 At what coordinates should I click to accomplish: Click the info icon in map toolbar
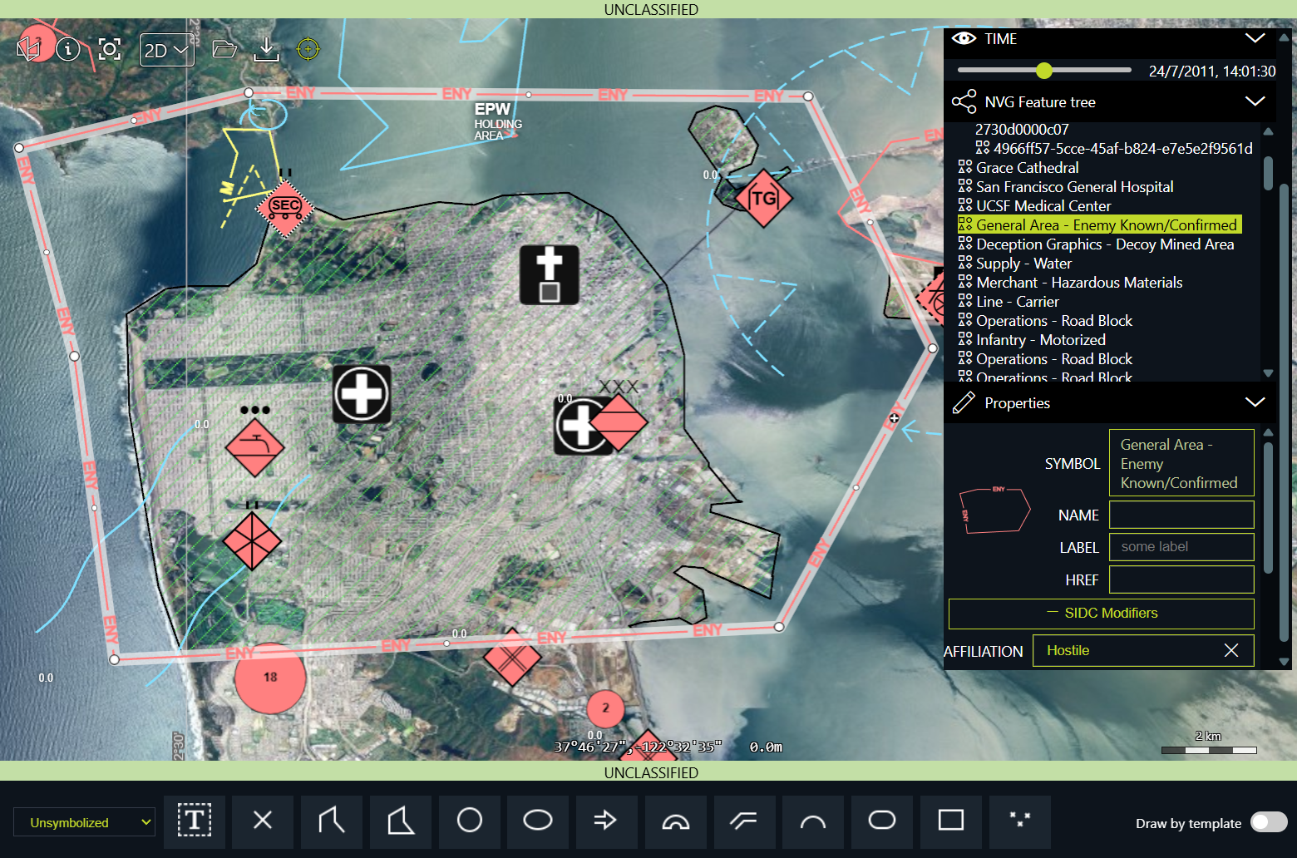click(x=68, y=49)
